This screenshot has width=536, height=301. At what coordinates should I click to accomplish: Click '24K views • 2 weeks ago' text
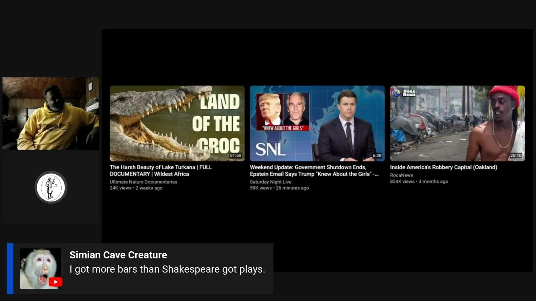tap(136, 188)
